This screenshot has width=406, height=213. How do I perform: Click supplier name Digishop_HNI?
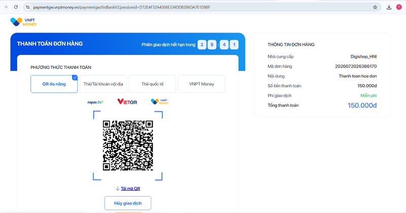(x=363, y=56)
